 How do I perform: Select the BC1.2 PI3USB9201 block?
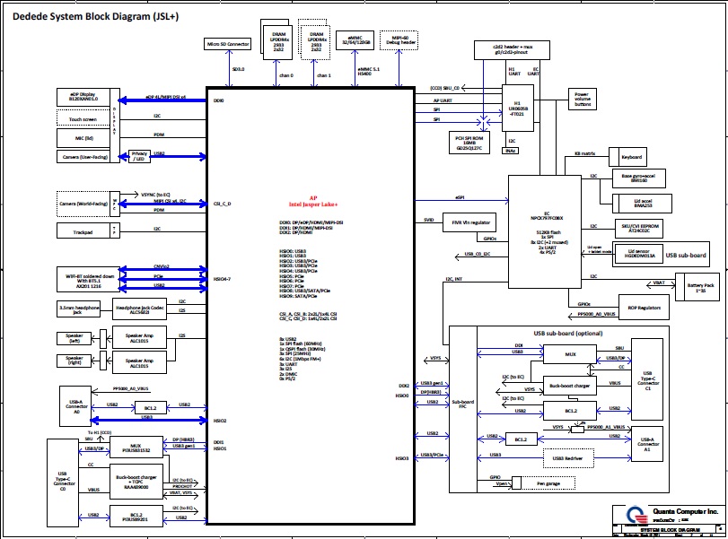pyautogui.click(x=136, y=516)
